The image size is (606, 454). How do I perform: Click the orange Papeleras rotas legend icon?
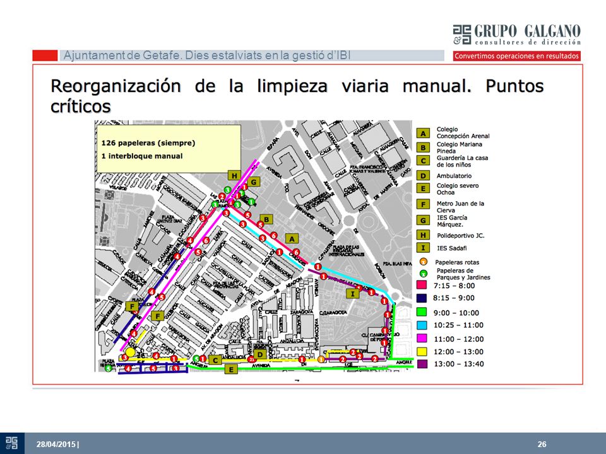[x=424, y=262]
